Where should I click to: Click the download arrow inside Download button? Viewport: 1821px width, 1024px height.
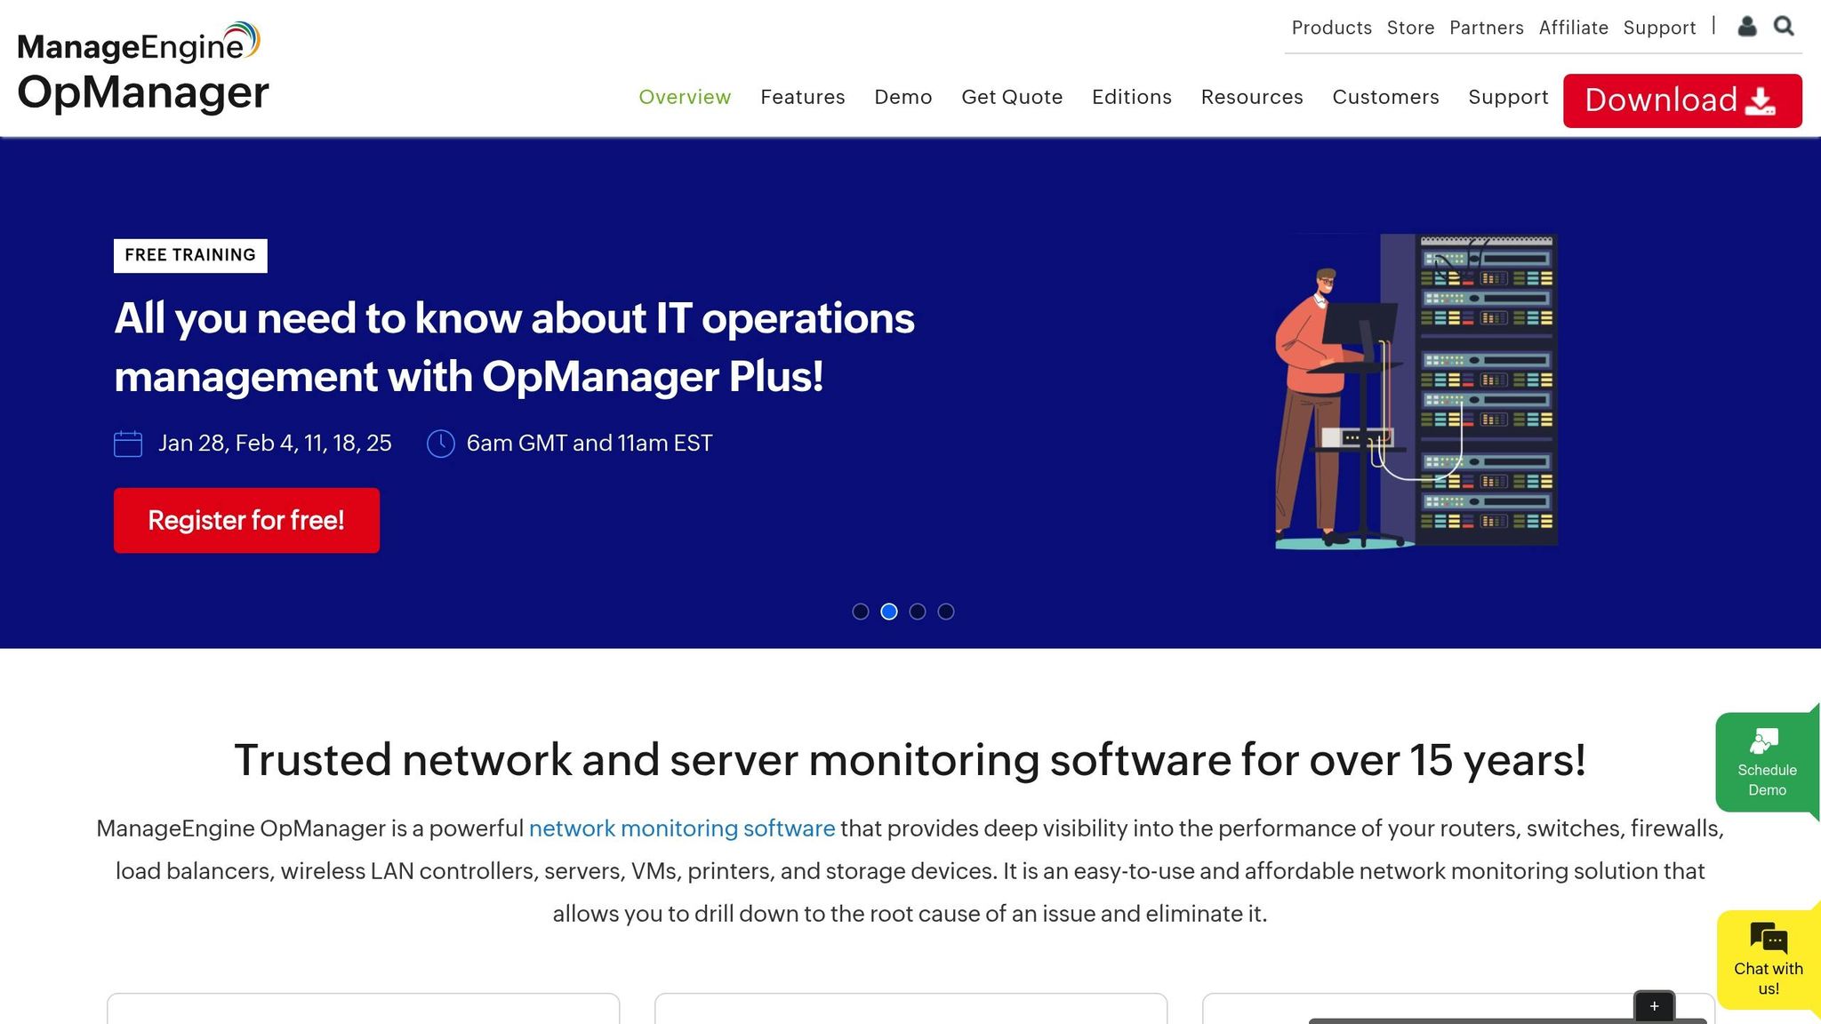[x=1762, y=100]
